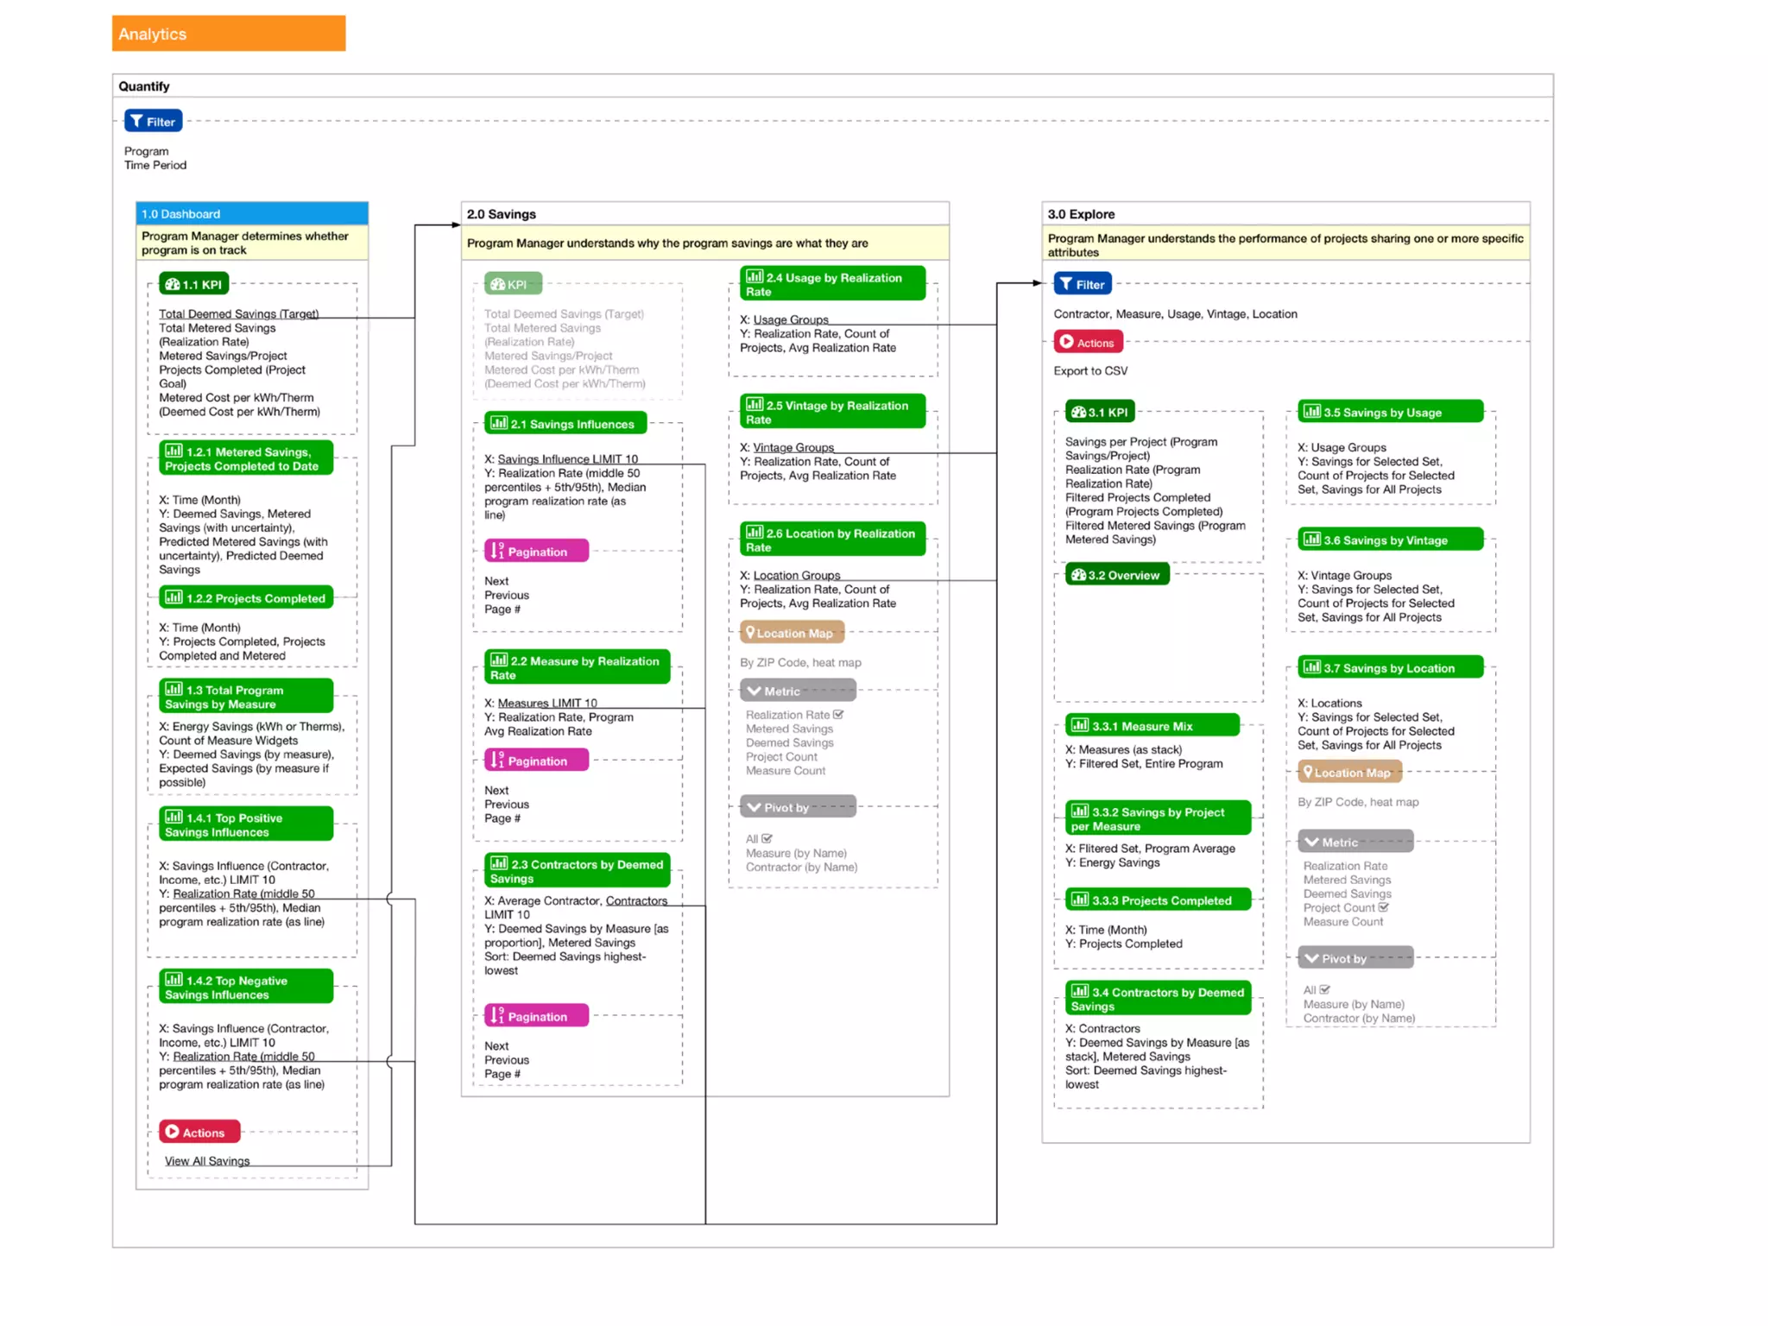Click the View All Savings link
1768x1326 pixels.
pos(207,1161)
